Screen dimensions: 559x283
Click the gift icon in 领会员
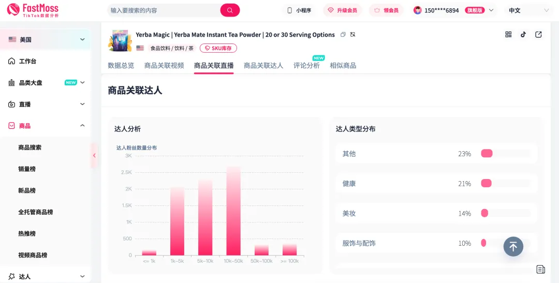377,10
